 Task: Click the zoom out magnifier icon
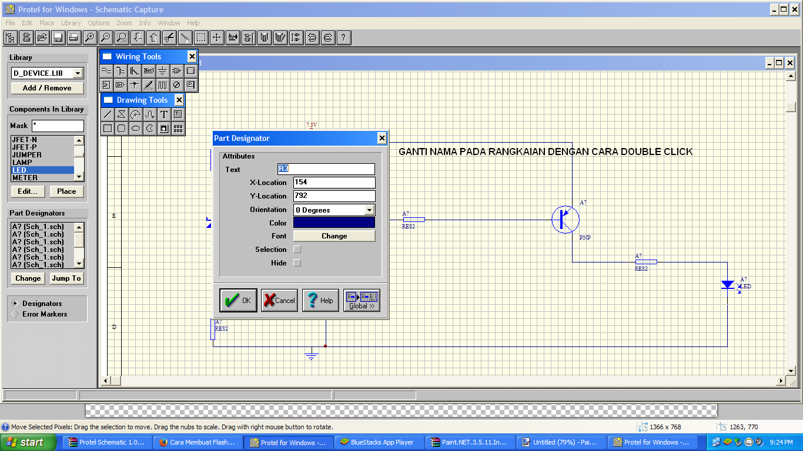105,38
